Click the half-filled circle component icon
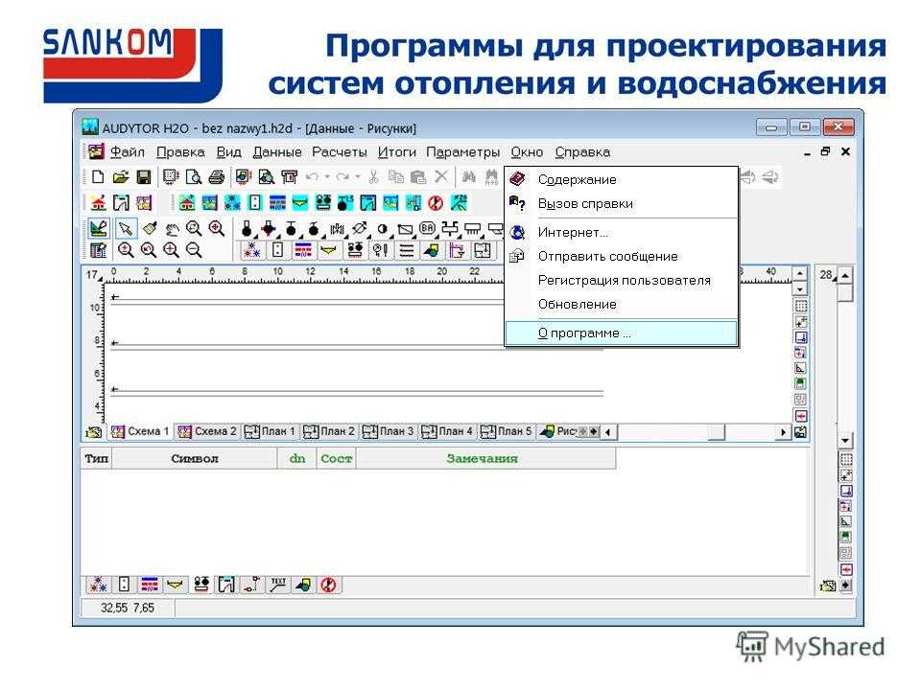Image resolution: width=921 pixels, height=690 pixels. coord(383,229)
